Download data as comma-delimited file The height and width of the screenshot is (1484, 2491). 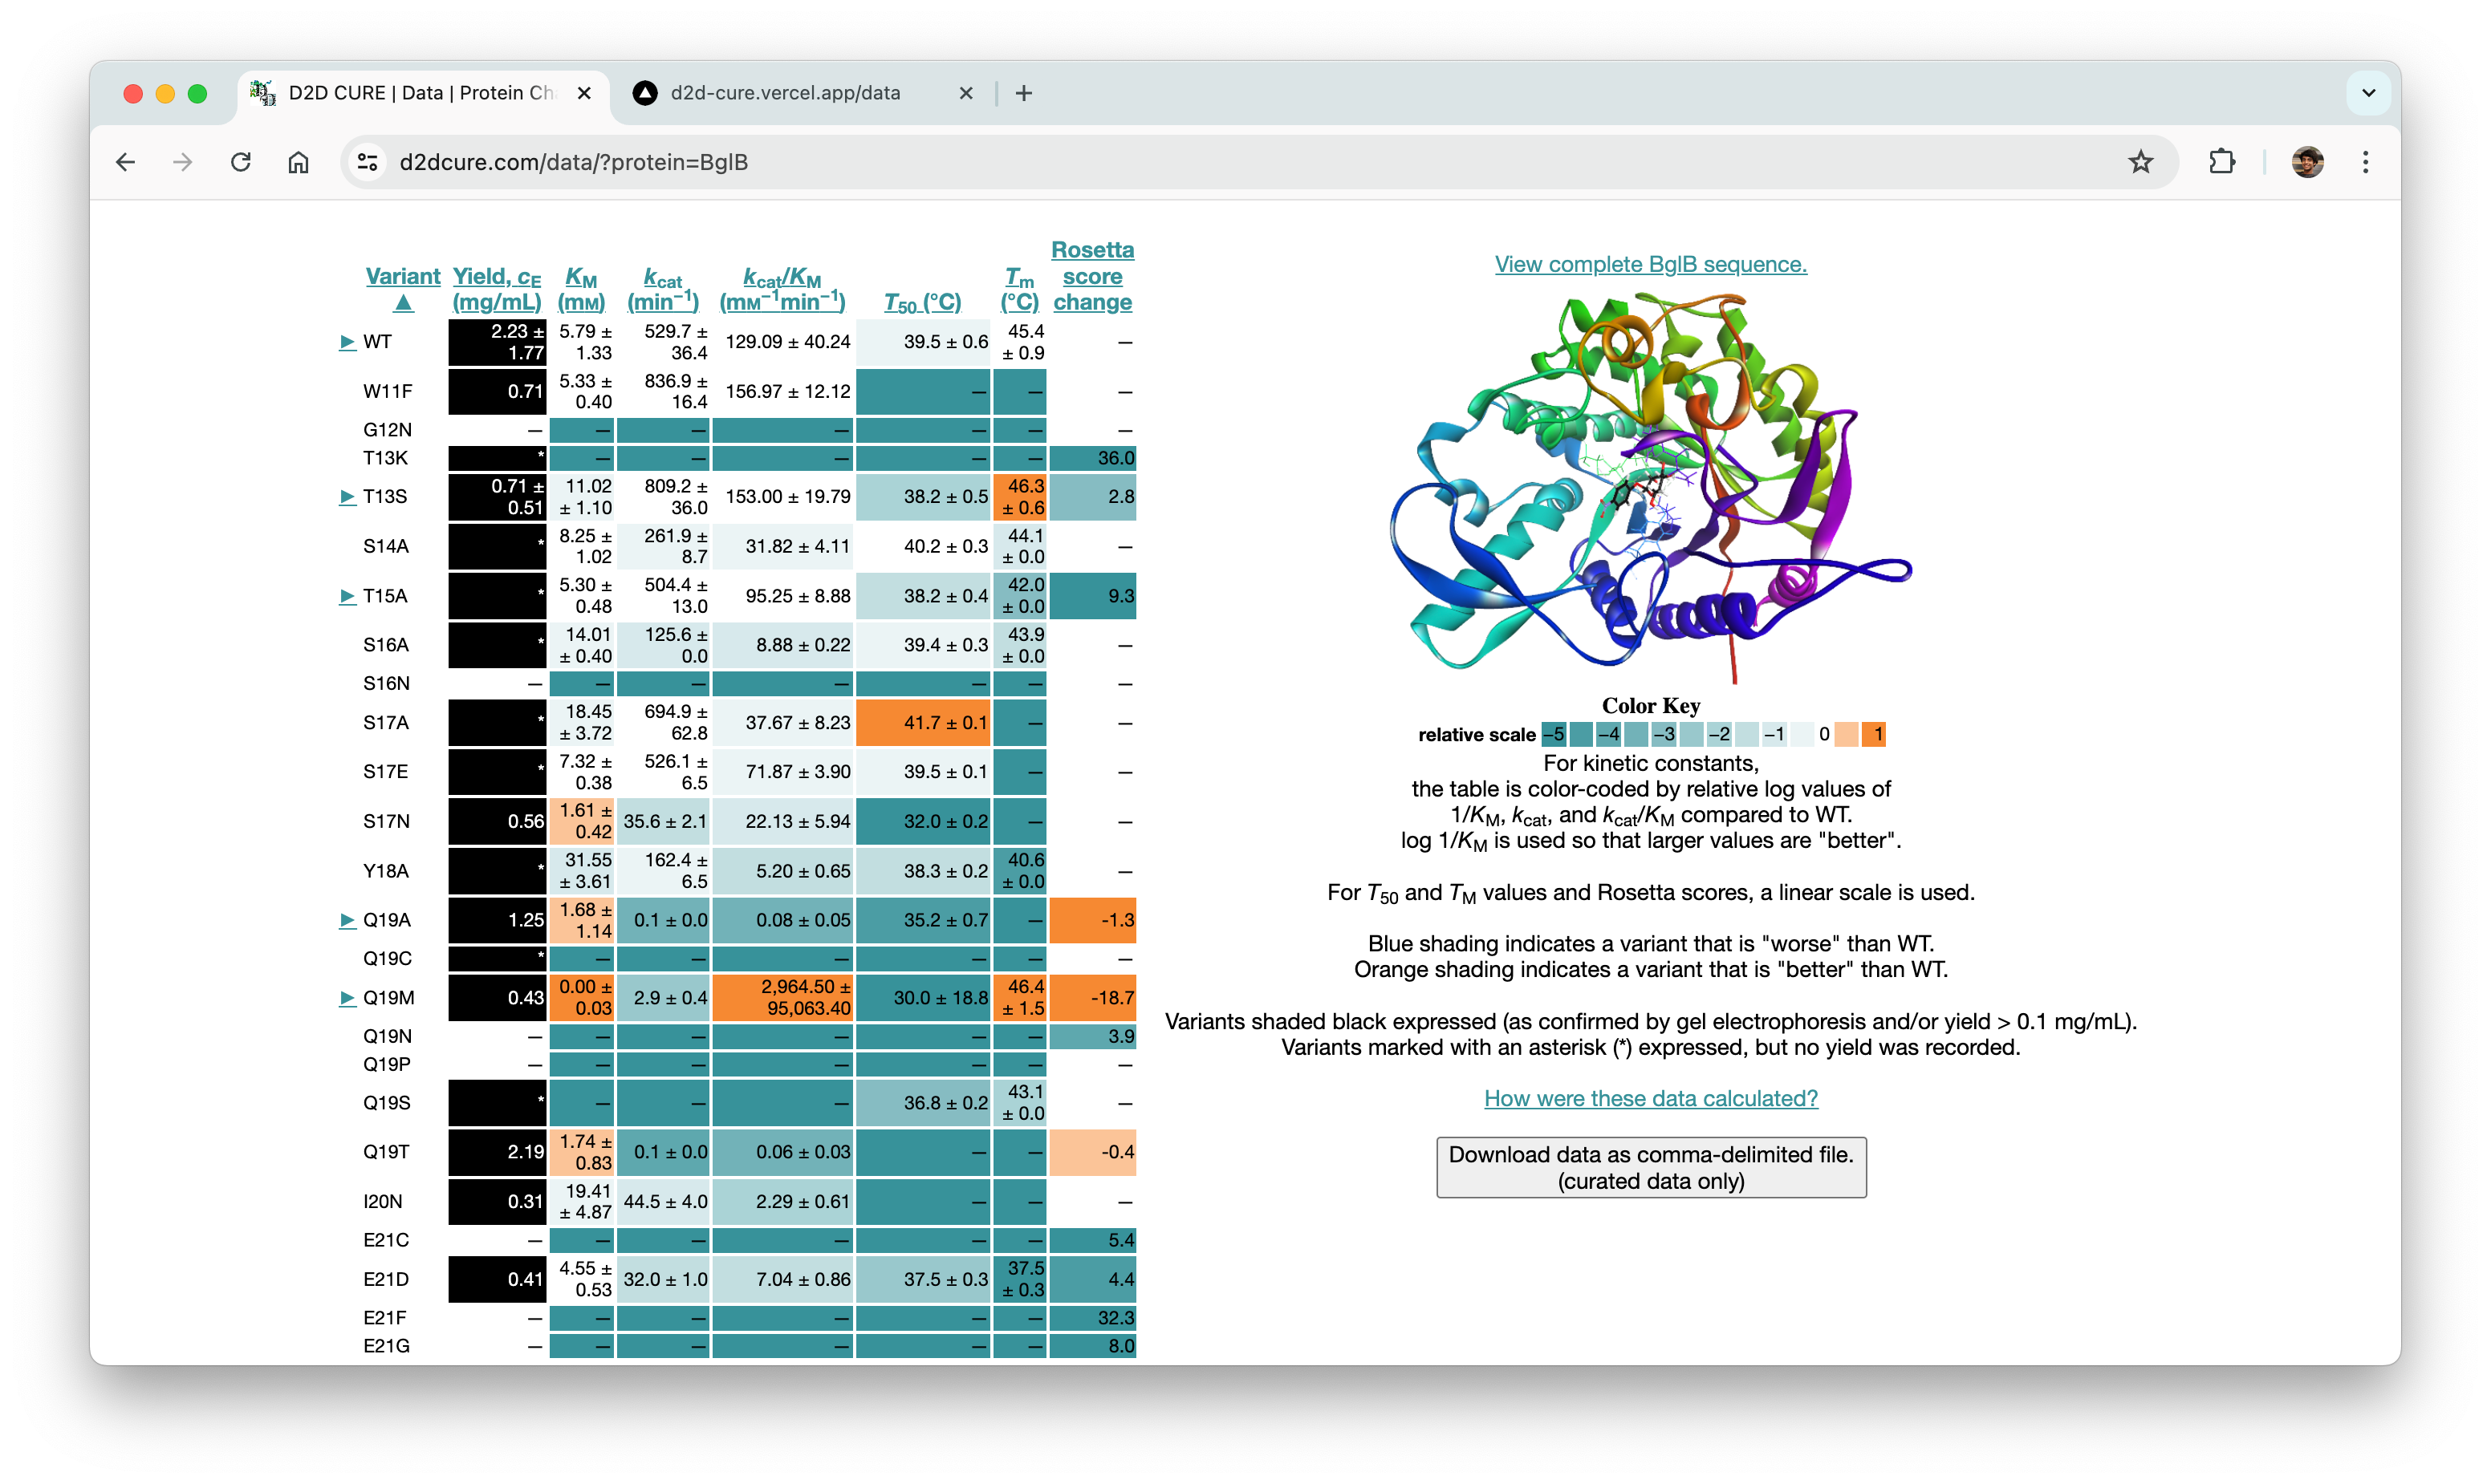[x=1651, y=1167]
